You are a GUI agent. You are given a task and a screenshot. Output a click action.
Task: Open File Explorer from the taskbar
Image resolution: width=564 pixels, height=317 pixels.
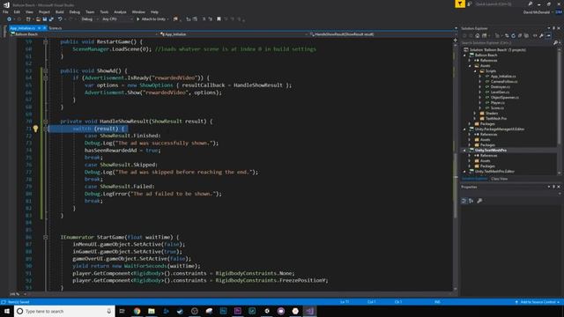point(152,311)
